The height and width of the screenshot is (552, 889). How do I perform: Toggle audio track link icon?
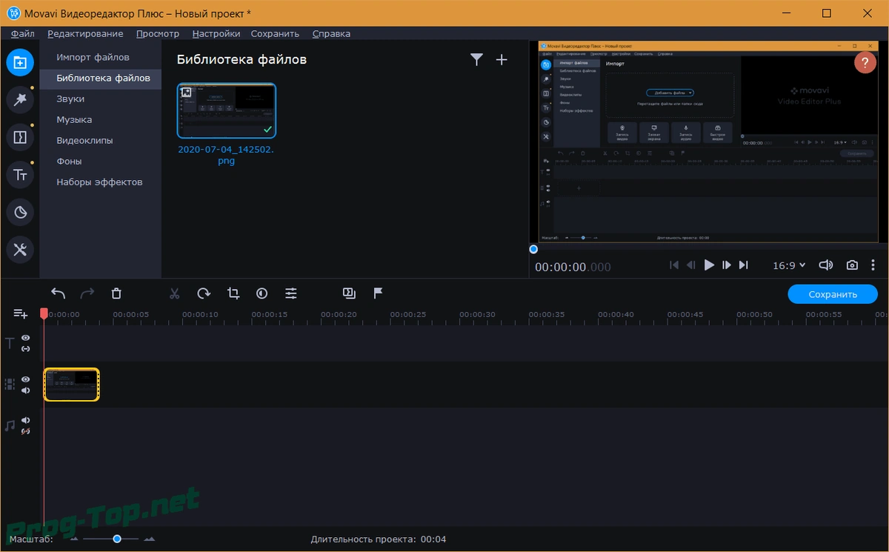[x=25, y=430]
